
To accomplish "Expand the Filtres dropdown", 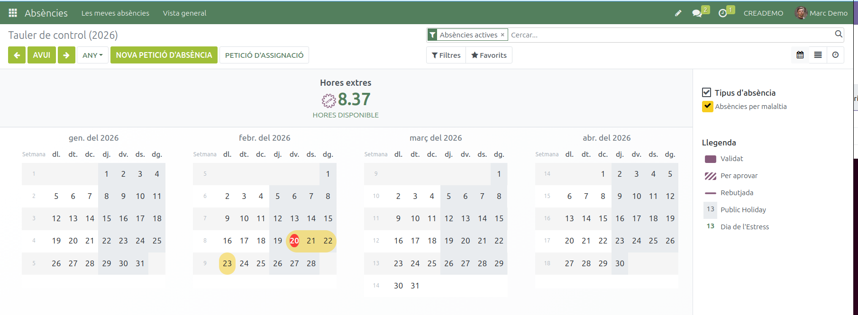I will (446, 55).
